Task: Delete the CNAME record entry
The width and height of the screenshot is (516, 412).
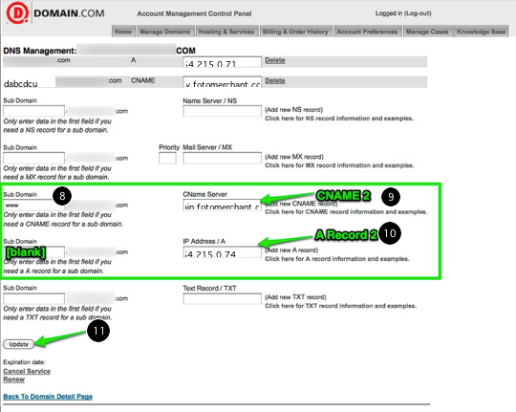Action: (x=275, y=80)
